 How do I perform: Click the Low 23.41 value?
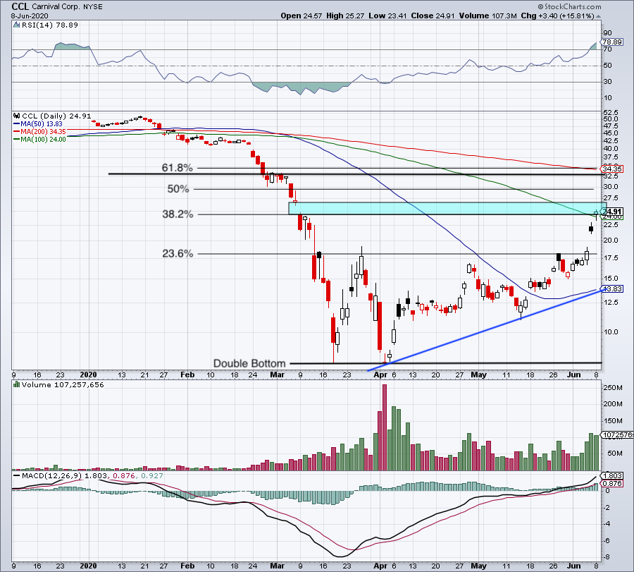387,16
